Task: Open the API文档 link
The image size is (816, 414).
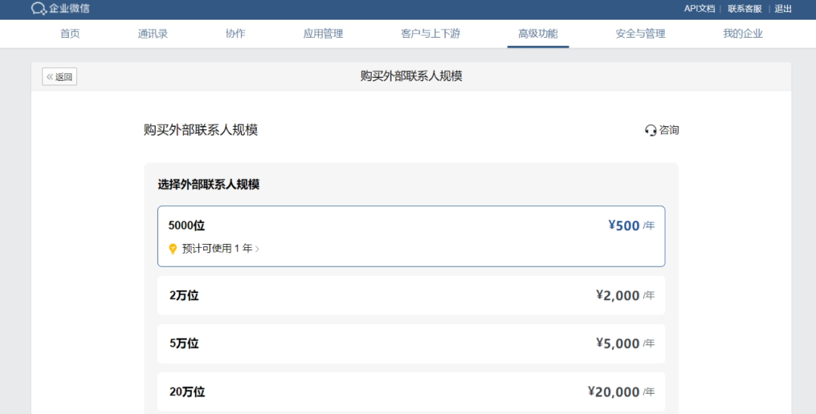Action: pyautogui.click(x=700, y=9)
